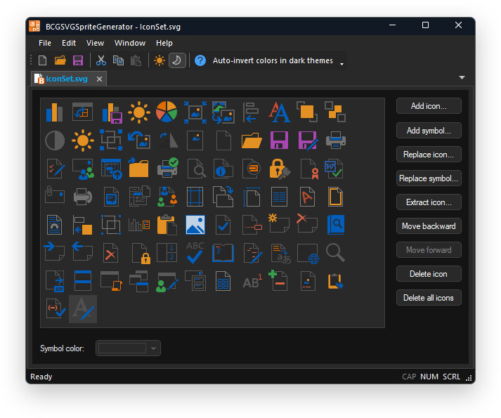Click the BCGSVGSpriteGenerator app icon in title bar

pos(34,26)
